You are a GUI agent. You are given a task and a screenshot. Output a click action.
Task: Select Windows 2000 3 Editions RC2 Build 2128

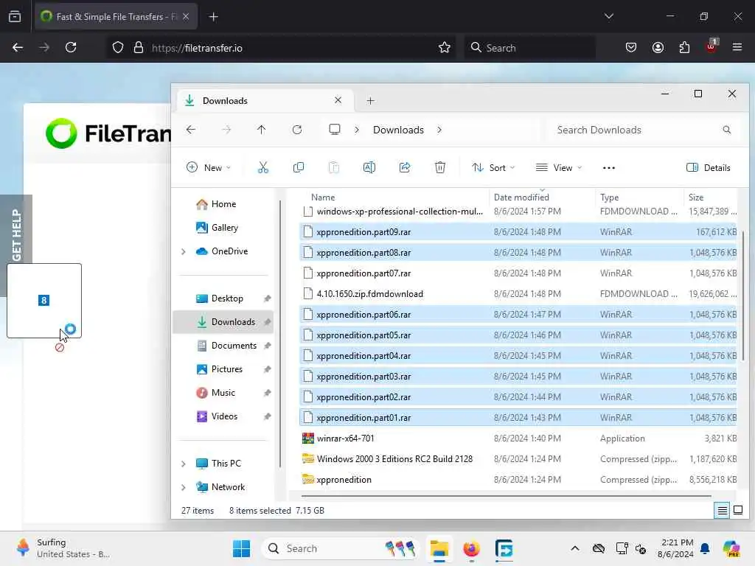tap(518, 459)
